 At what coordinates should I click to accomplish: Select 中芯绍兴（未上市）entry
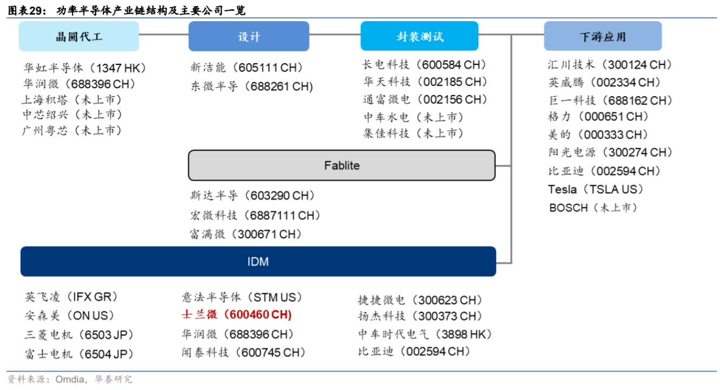72,115
